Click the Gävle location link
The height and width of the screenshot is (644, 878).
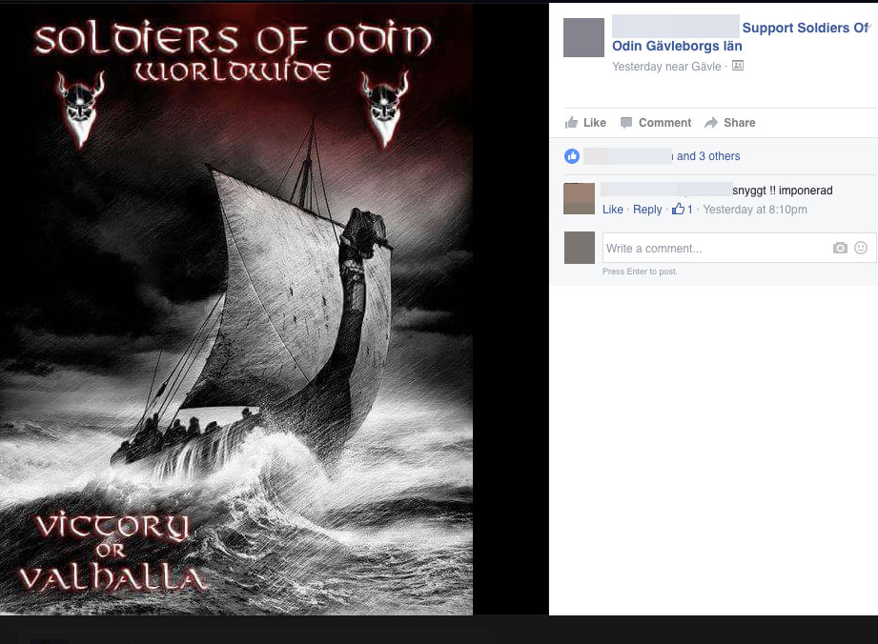706,66
